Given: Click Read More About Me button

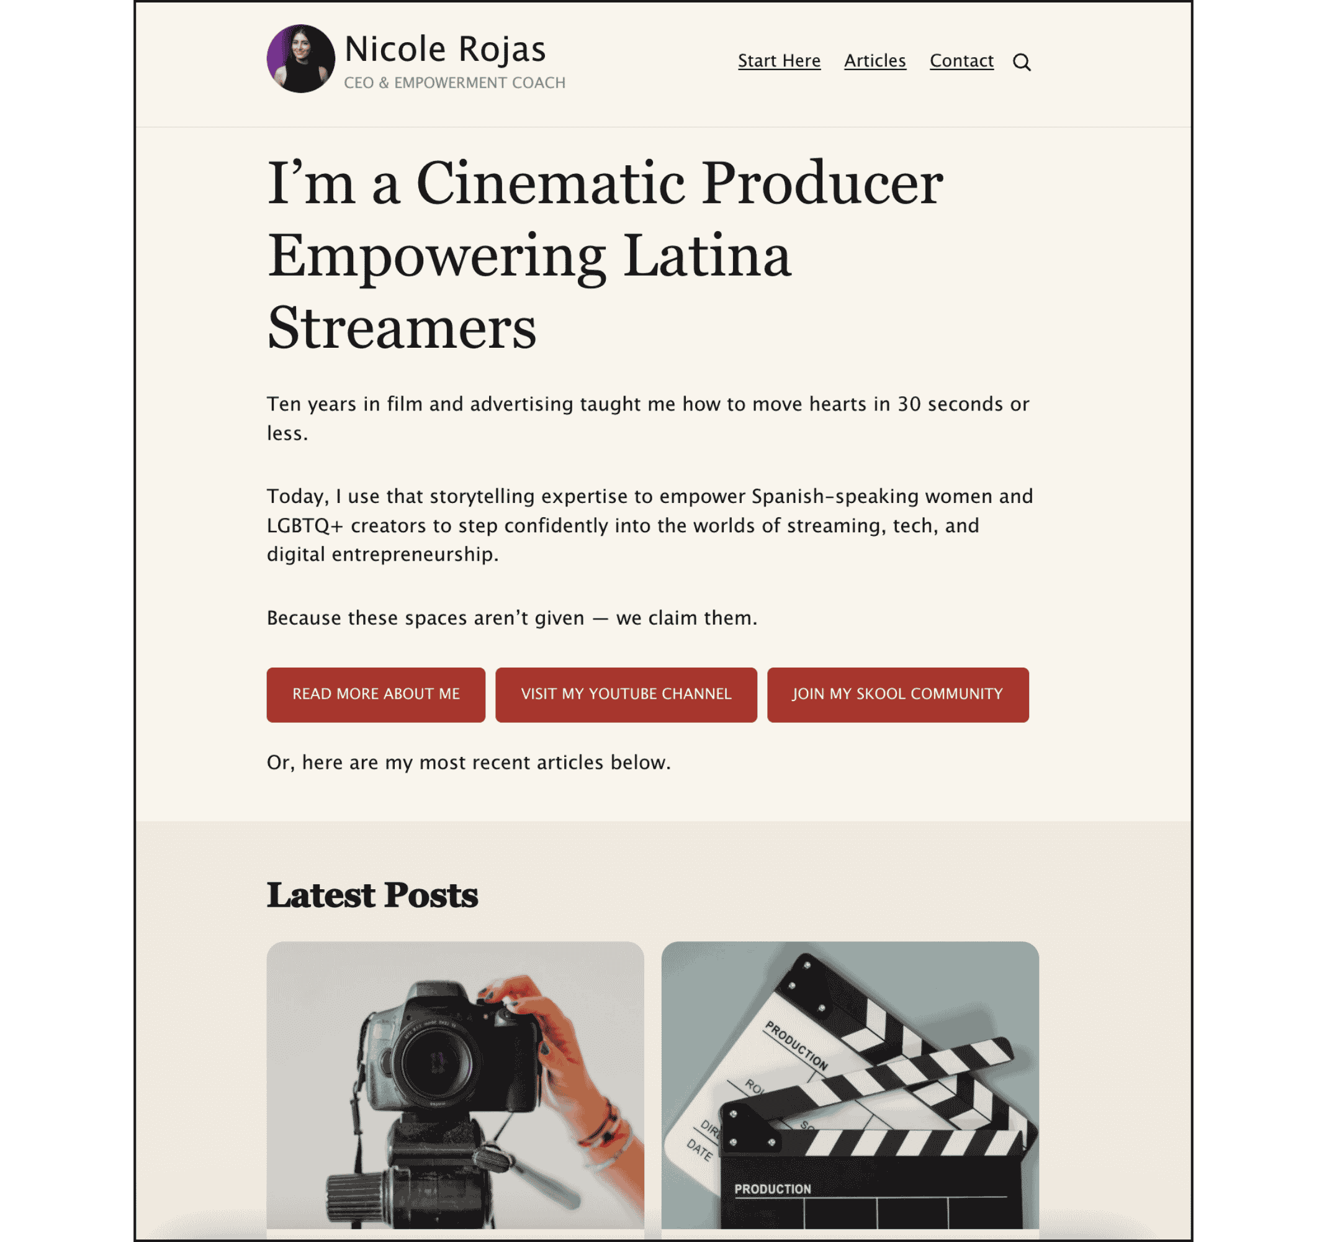Looking at the screenshot, I should click(376, 694).
